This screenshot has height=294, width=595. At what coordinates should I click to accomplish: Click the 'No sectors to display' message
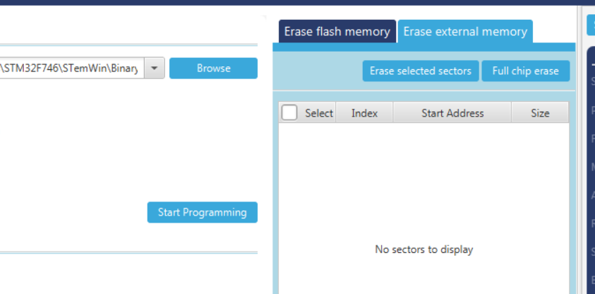423,249
